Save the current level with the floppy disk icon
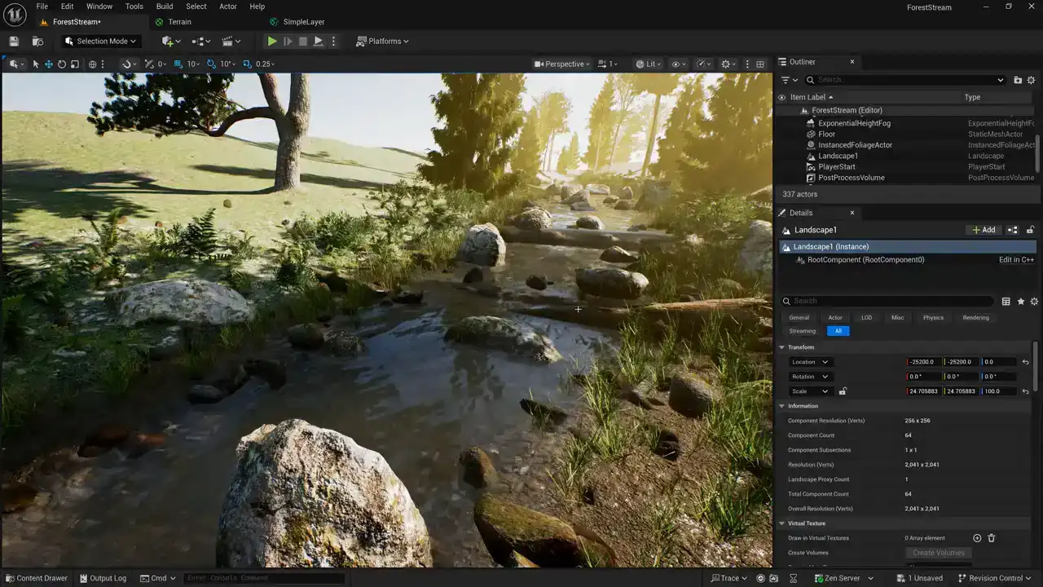The image size is (1043, 587). [x=14, y=41]
